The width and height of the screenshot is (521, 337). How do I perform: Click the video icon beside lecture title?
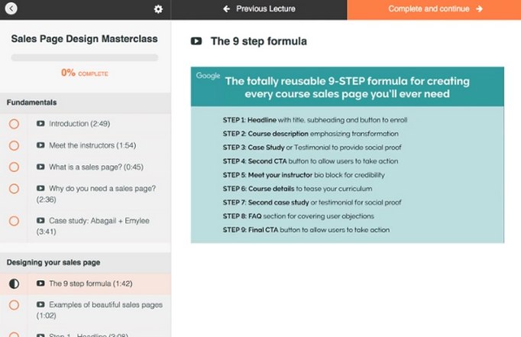click(x=197, y=41)
